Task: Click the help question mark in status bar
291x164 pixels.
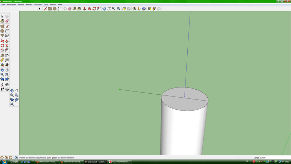Action: tap(16, 157)
